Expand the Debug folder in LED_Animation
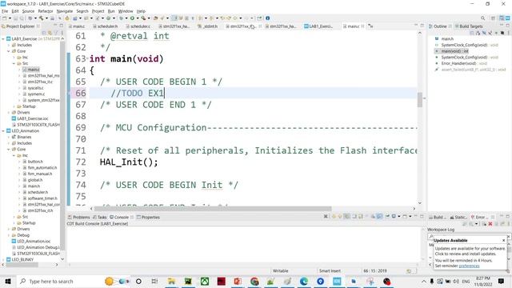This screenshot has height=288, width=512. [9, 235]
